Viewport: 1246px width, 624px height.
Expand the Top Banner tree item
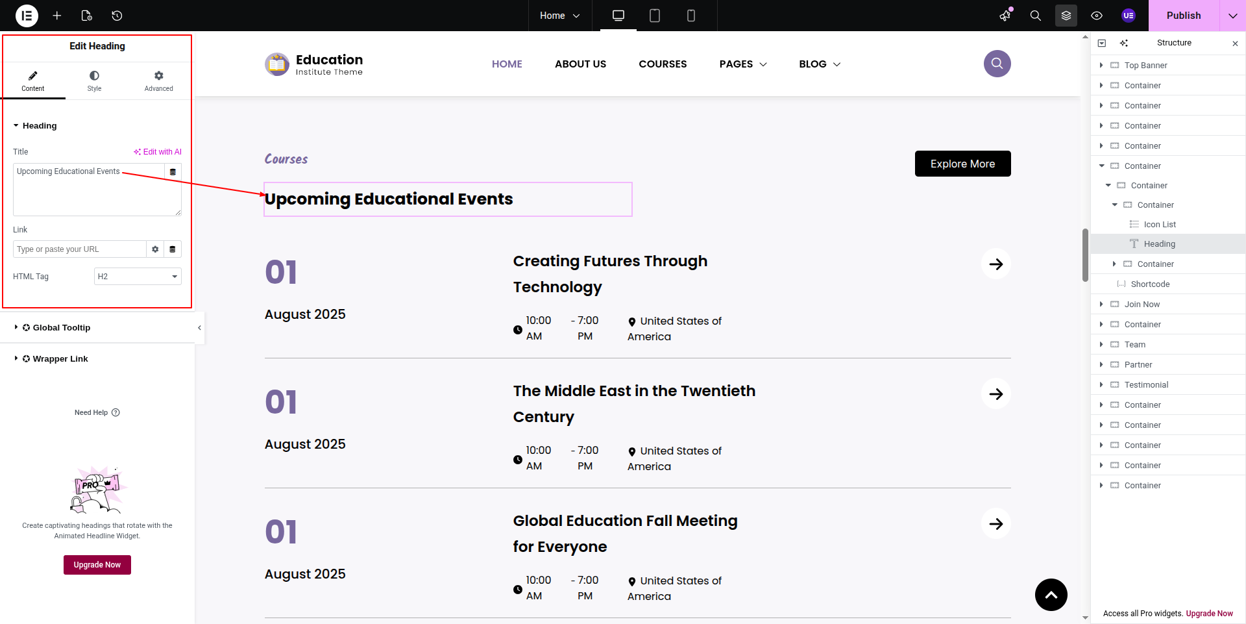[1101, 65]
